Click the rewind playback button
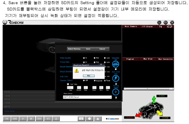 click(15, 119)
